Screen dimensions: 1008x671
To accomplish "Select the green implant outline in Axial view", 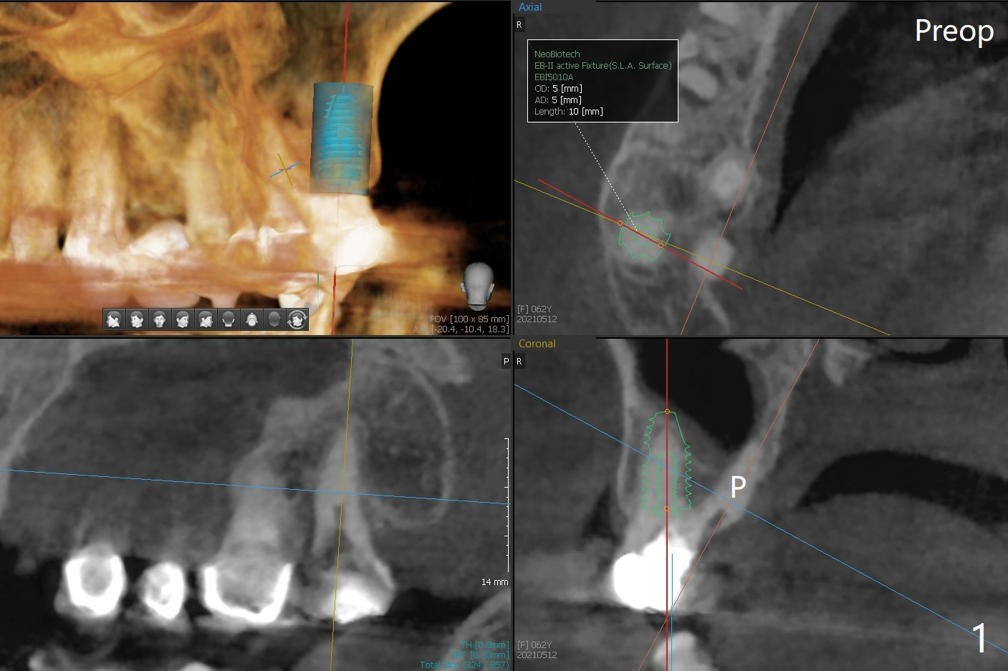I will tap(643, 236).
